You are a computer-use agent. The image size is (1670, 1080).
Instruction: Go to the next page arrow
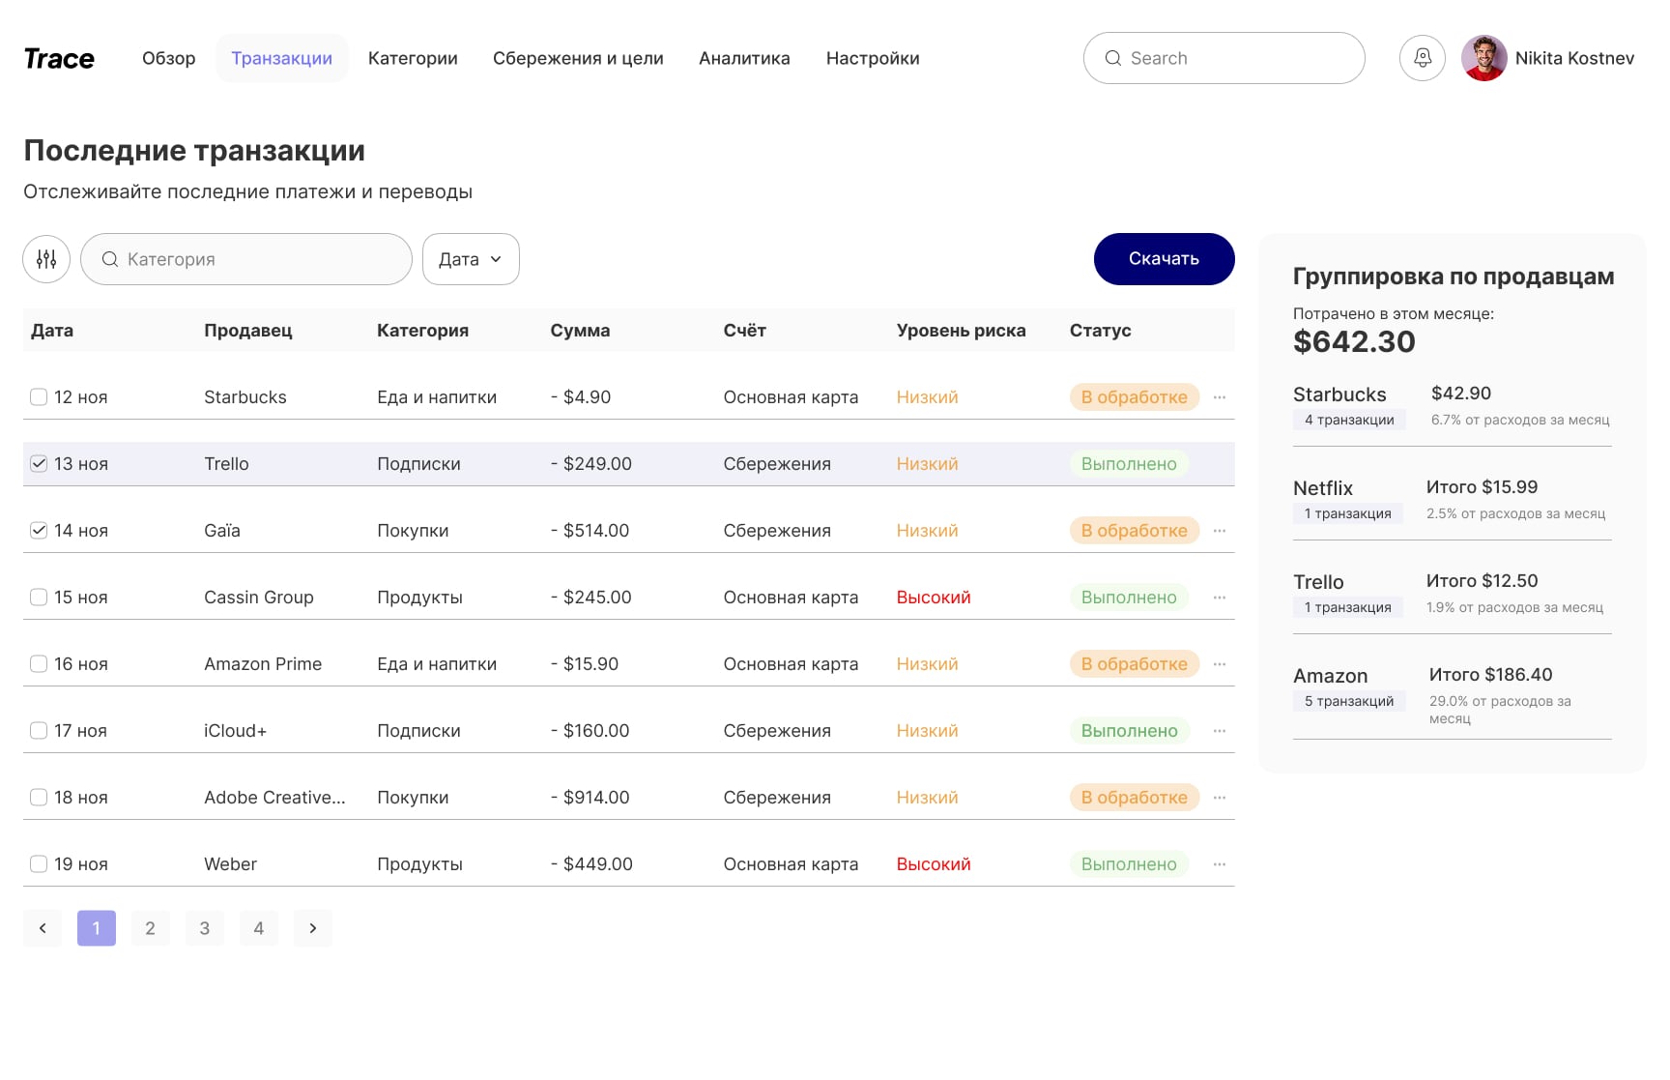tap(313, 928)
